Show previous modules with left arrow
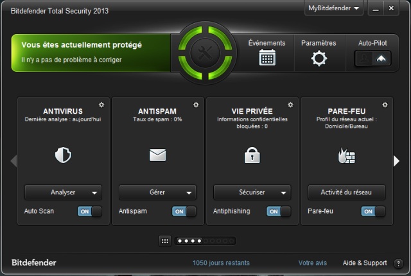Viewport: 411px width, 276px height. click(x=13, y=160)
